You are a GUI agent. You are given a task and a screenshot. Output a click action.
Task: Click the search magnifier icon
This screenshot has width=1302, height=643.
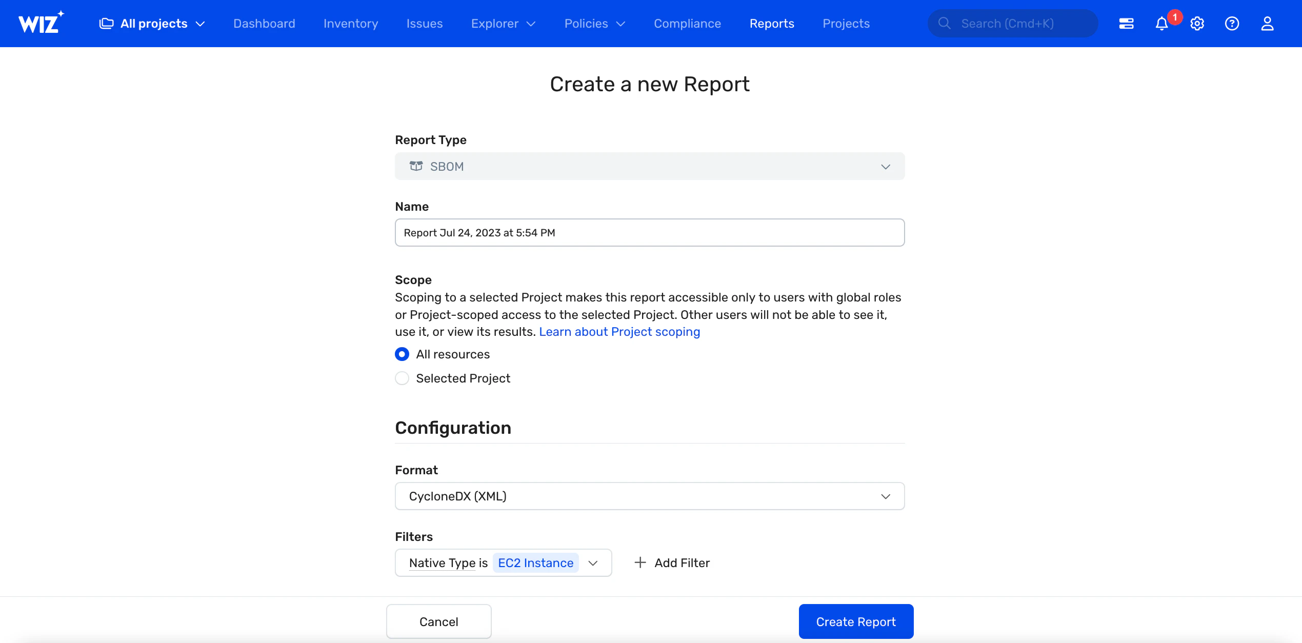click(944, 24)
